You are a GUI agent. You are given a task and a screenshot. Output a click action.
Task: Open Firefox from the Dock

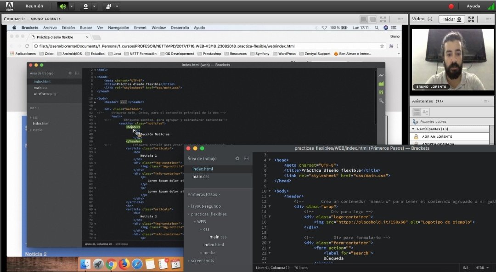pyautogui.click(x=124, y=264)
